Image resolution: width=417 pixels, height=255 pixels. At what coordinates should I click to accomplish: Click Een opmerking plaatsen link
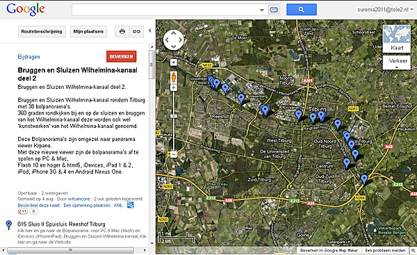(87, 205)
